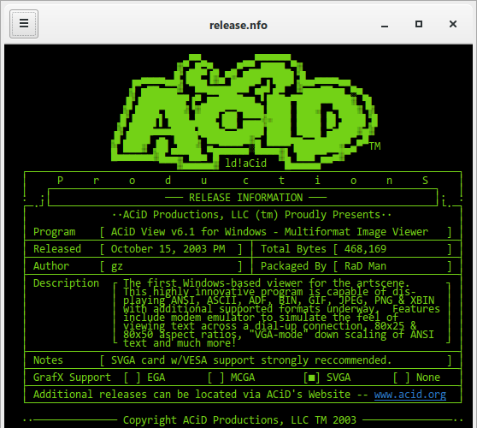Tick the None GrafX support box
Screen dimensions: 477x428
(x=401, y=377)
